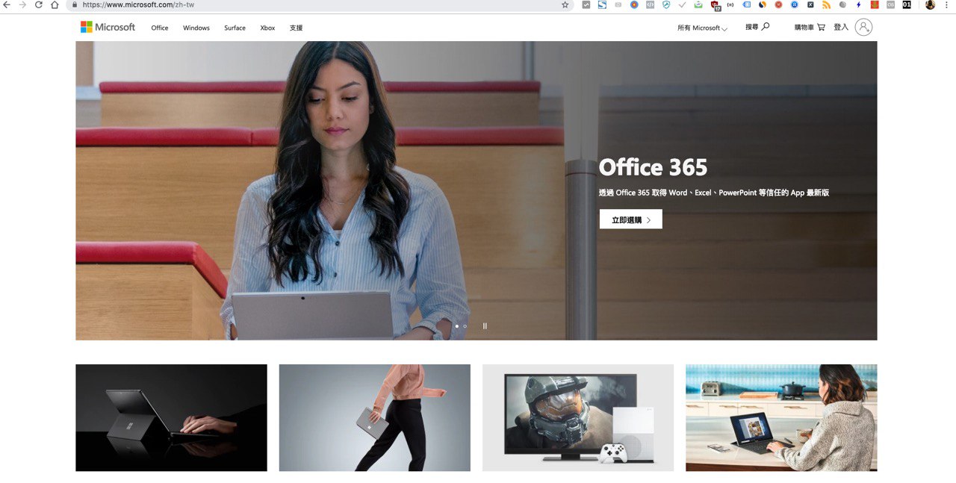Open the gray chart extension icon
This screenshot has height=483, width=956.
click(x=586, y=4)
